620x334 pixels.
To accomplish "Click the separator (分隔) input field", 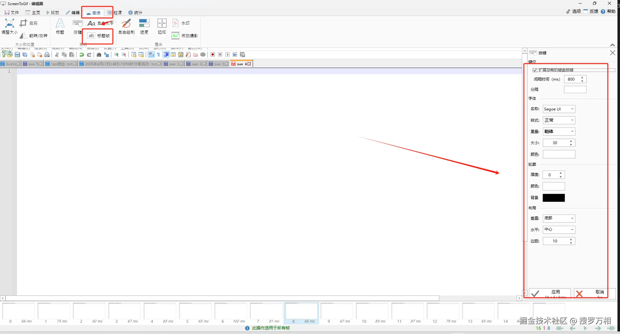I will (575, 90).
